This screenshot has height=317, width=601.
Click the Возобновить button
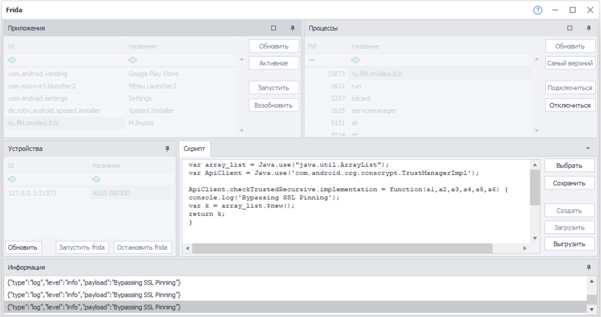[x=274, y=105]
